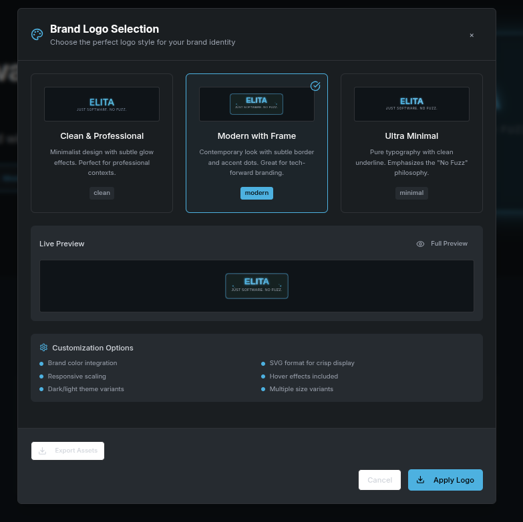Open Full Preview of the logo
The image size is (523, 522).
[x=449, y=244]
